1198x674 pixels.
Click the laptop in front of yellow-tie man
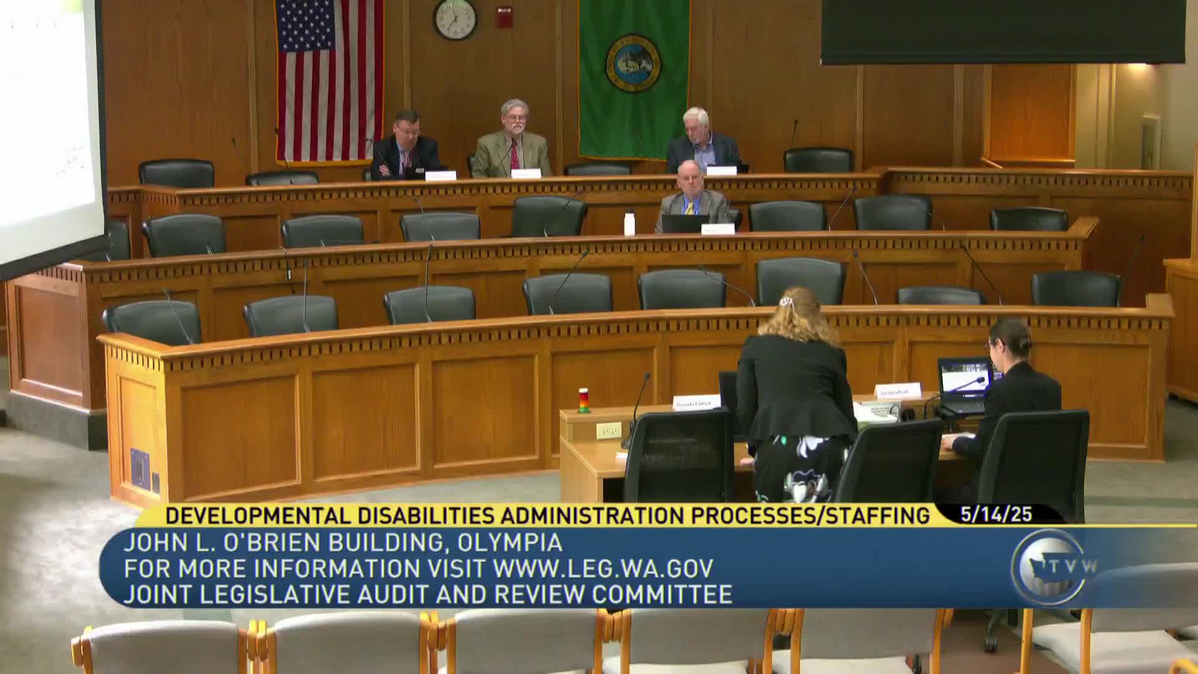pyautogui.click(x=684, y=223)
